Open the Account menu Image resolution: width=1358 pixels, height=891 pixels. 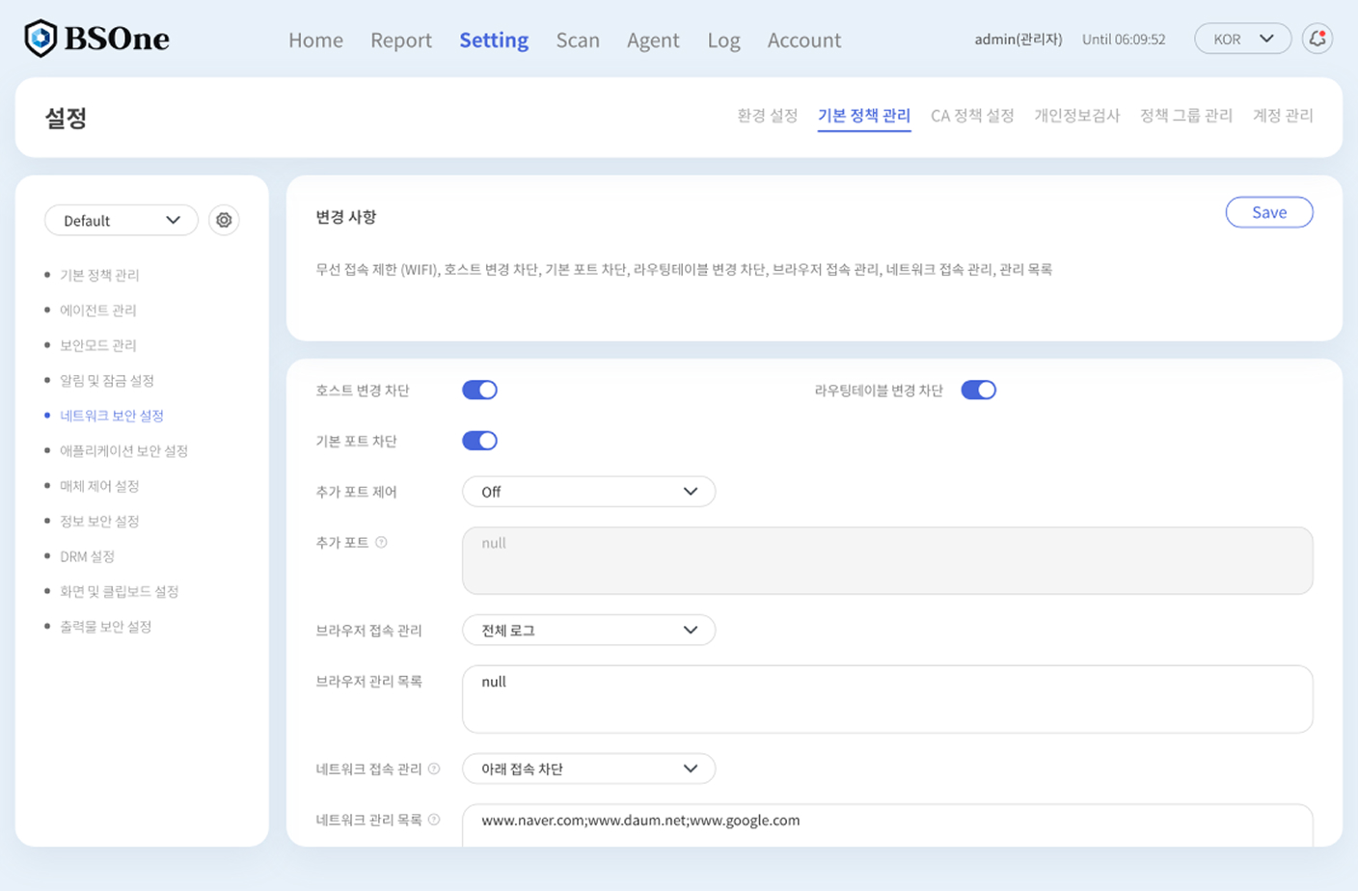coord(803,40)
